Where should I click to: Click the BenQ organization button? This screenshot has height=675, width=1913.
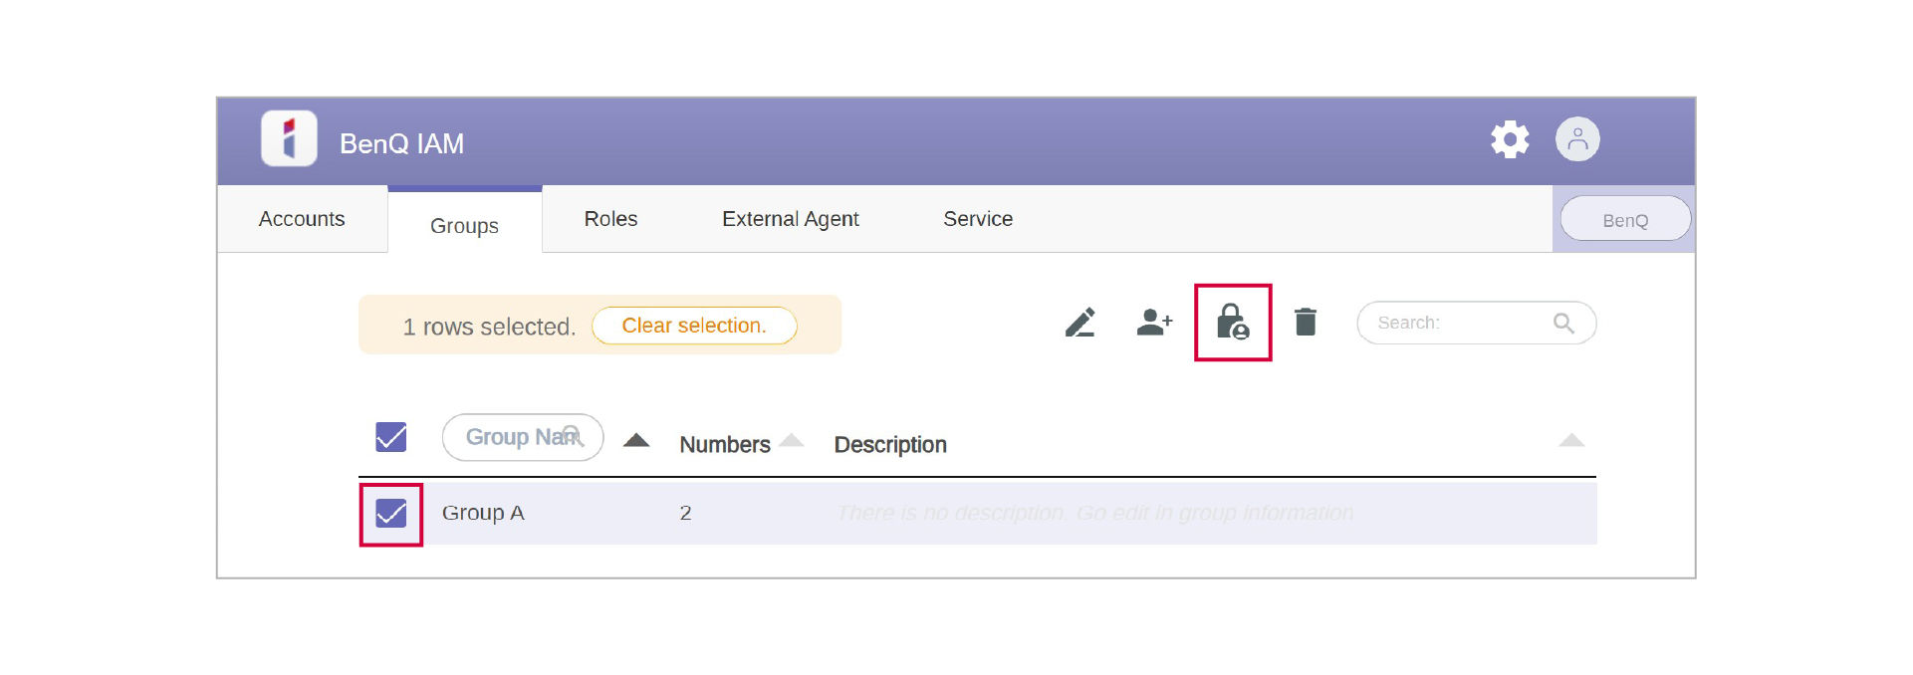coord(1625,220)
